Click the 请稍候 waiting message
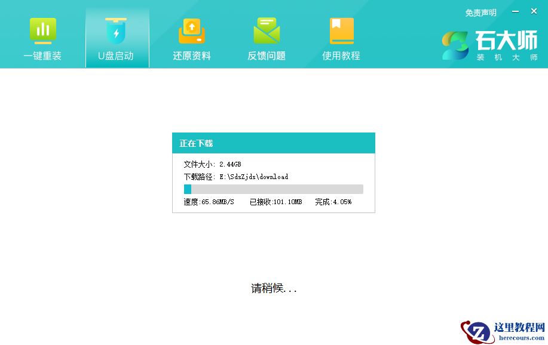The height and width of the screenshot is (345, 548). click(273, 288)
